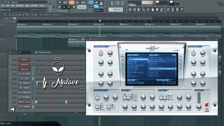Toggle the 3-2 recording countdown
This screenshot has width=224, height=126.
[x=71, y=2]
